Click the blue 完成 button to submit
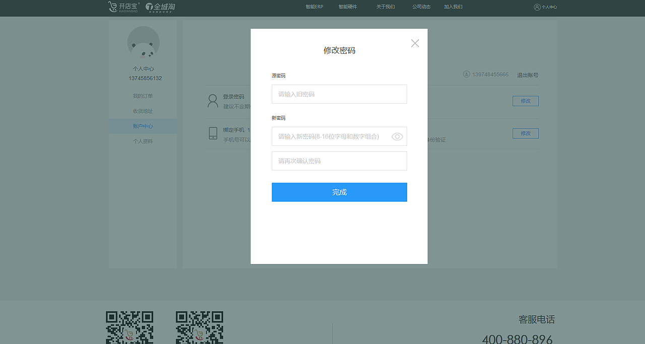Screen dimensions: 645x344 point(339,192)
